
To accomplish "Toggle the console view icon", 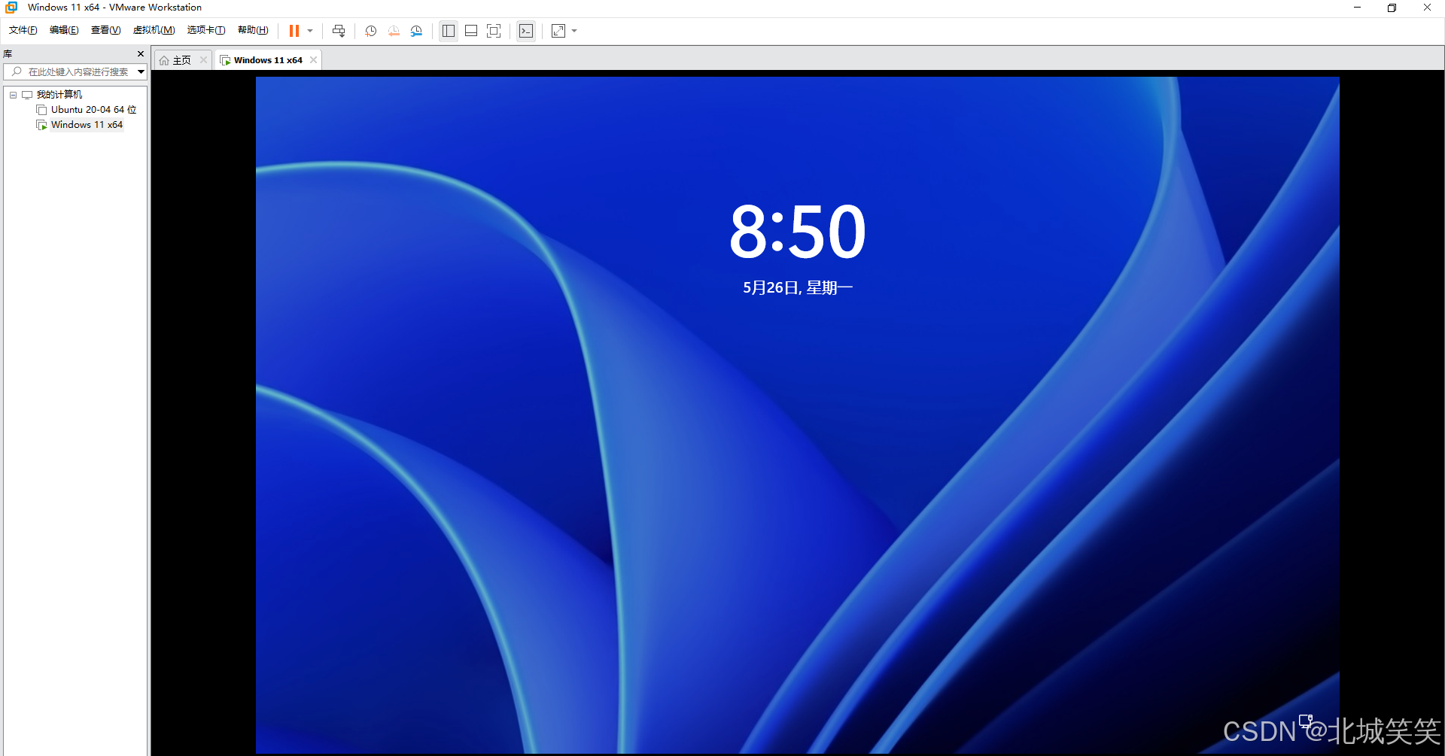I will (526, 31).
